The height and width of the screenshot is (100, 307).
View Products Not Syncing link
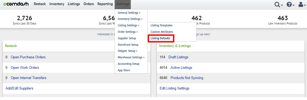pyautogui.click(x=187, y=78)
